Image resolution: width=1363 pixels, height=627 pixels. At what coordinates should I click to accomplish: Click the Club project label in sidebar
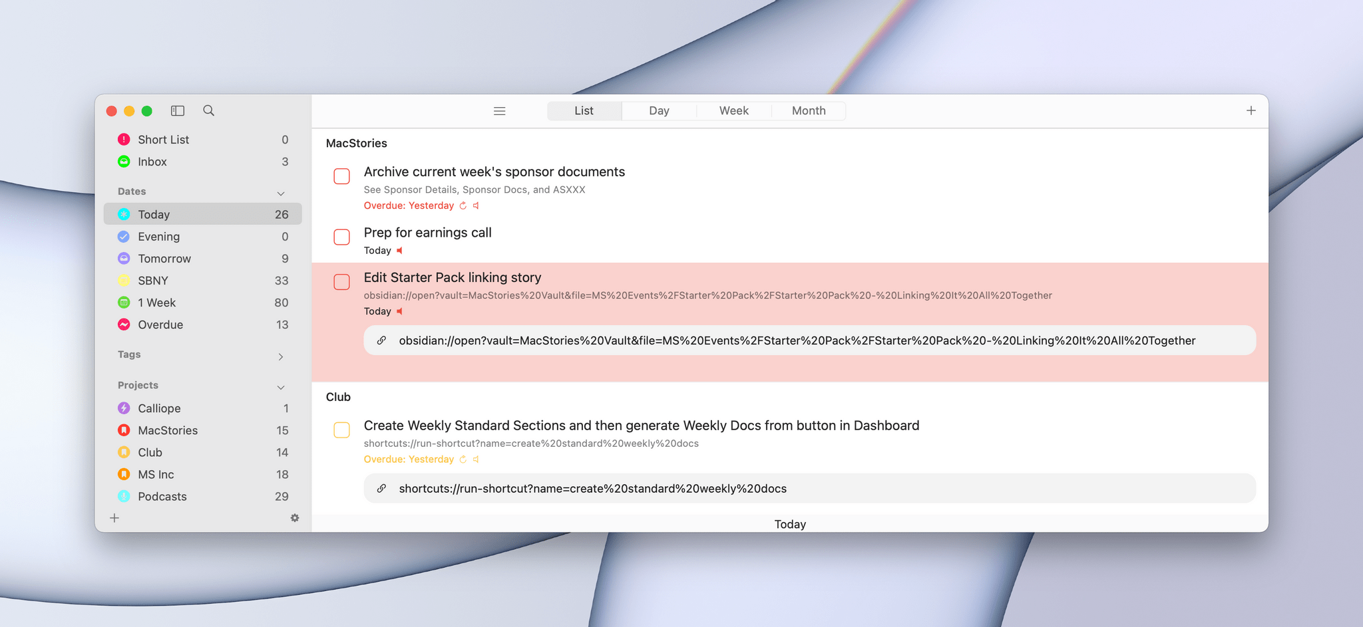pos(150,452)
